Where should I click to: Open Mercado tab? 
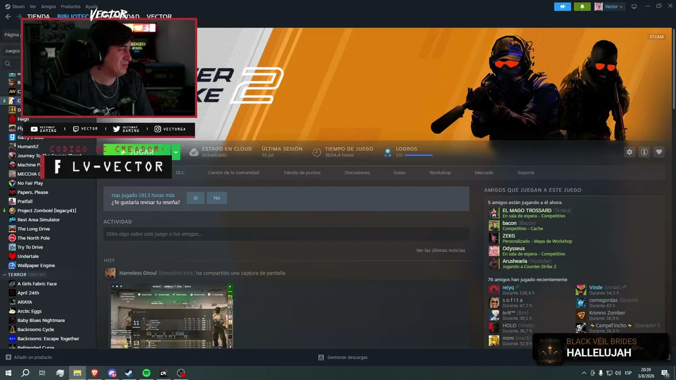(484, 173)
